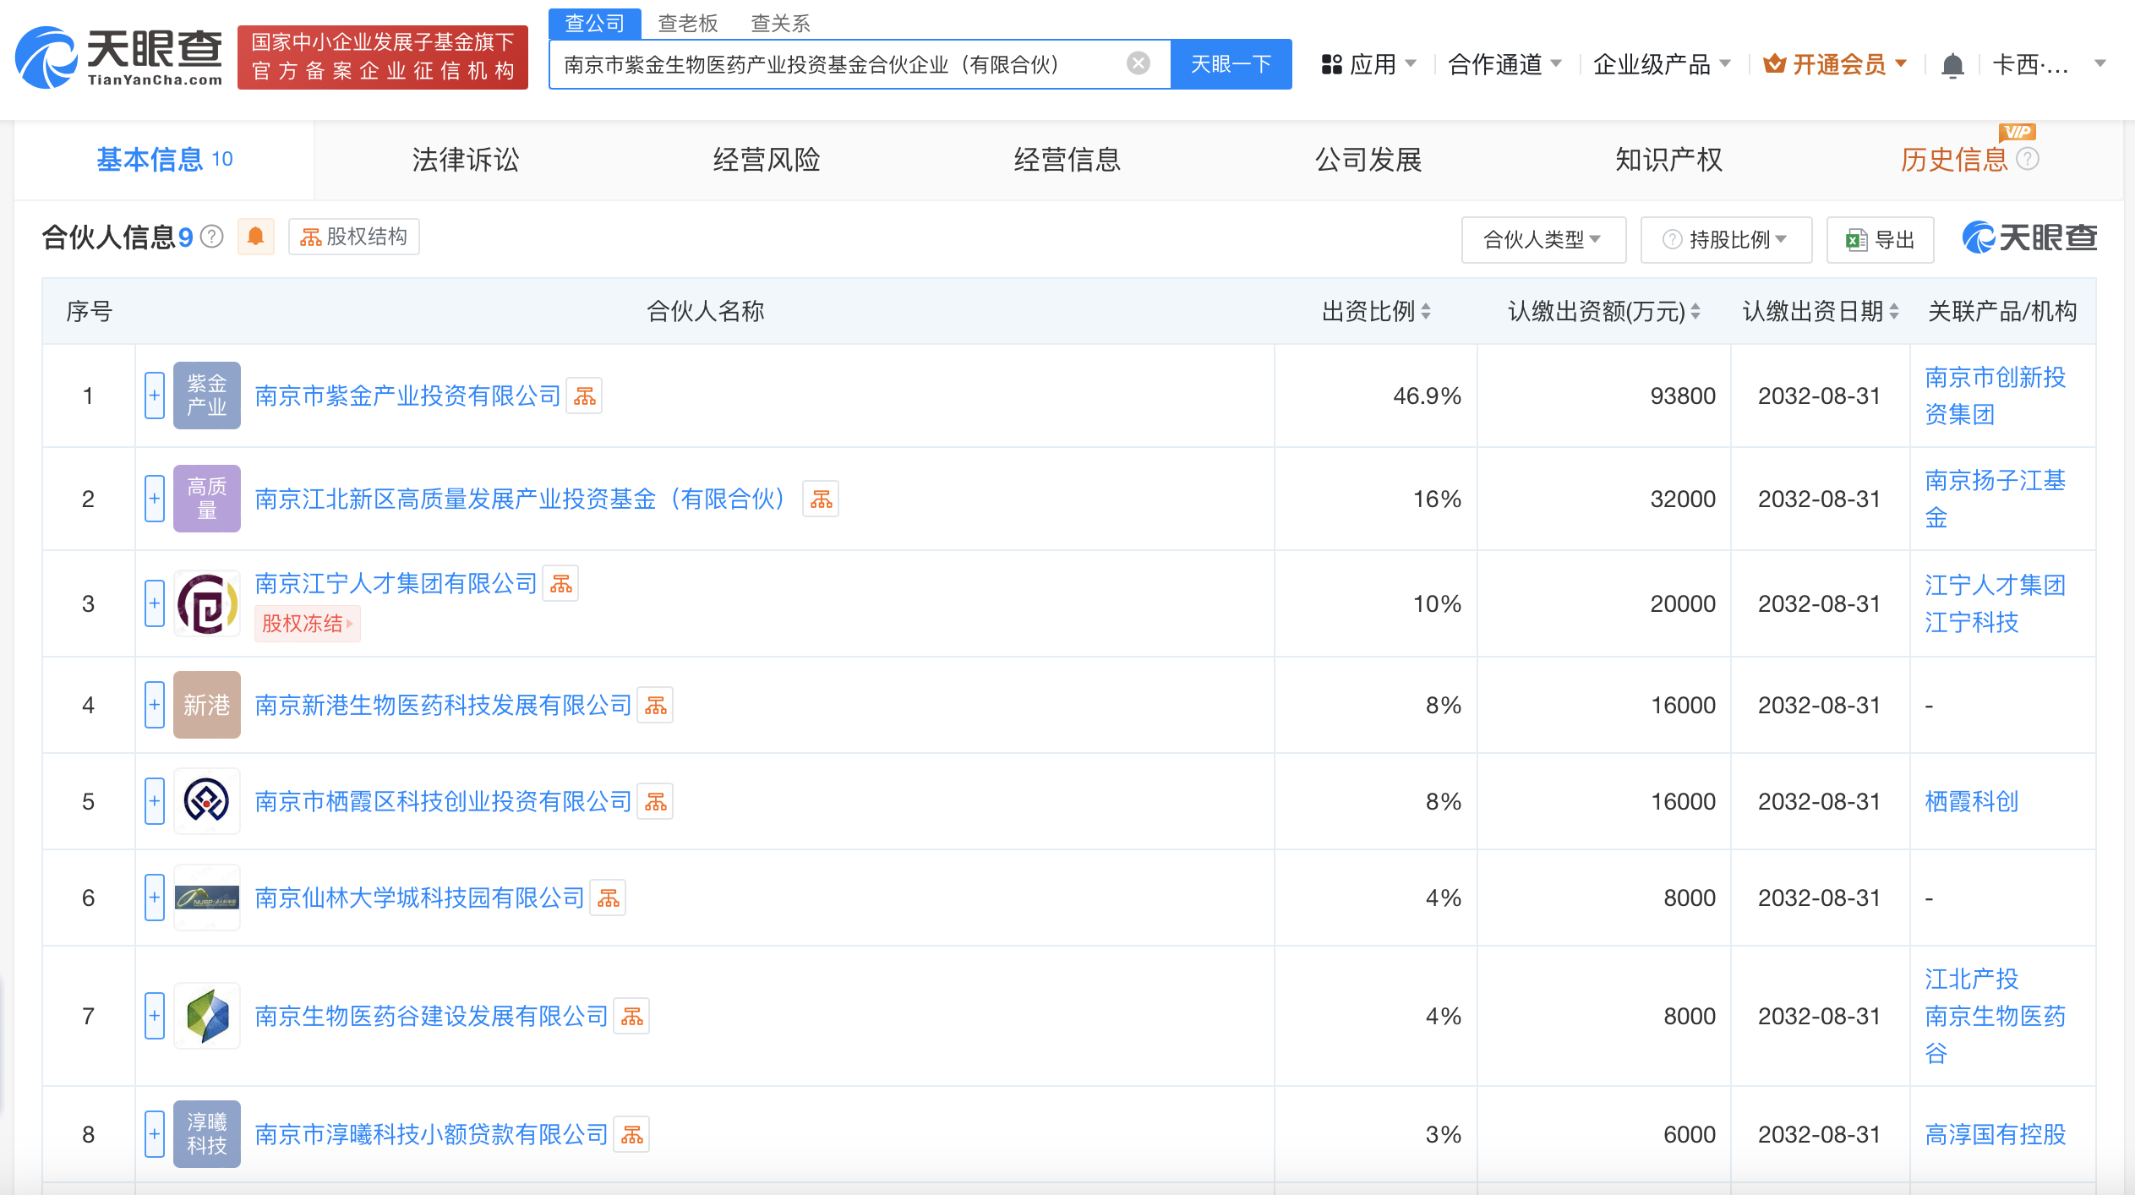
Task: Click the 导出 export button
Action: 1880,240
